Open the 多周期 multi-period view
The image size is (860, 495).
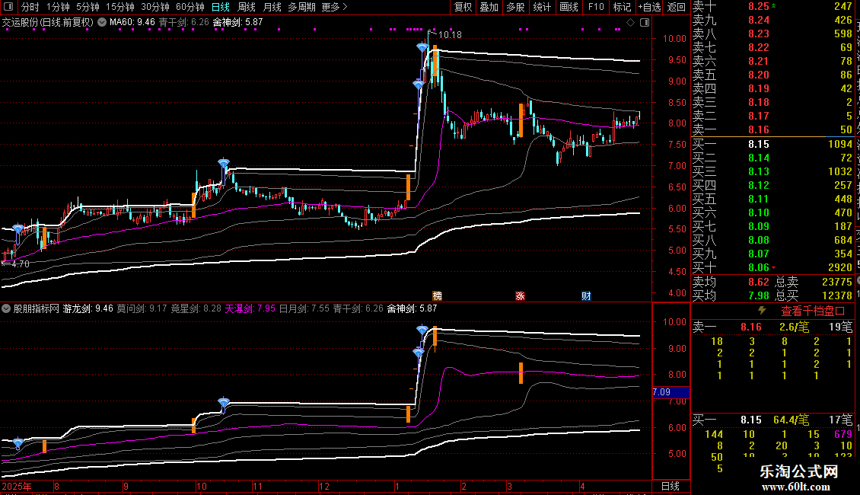point(301,7)
